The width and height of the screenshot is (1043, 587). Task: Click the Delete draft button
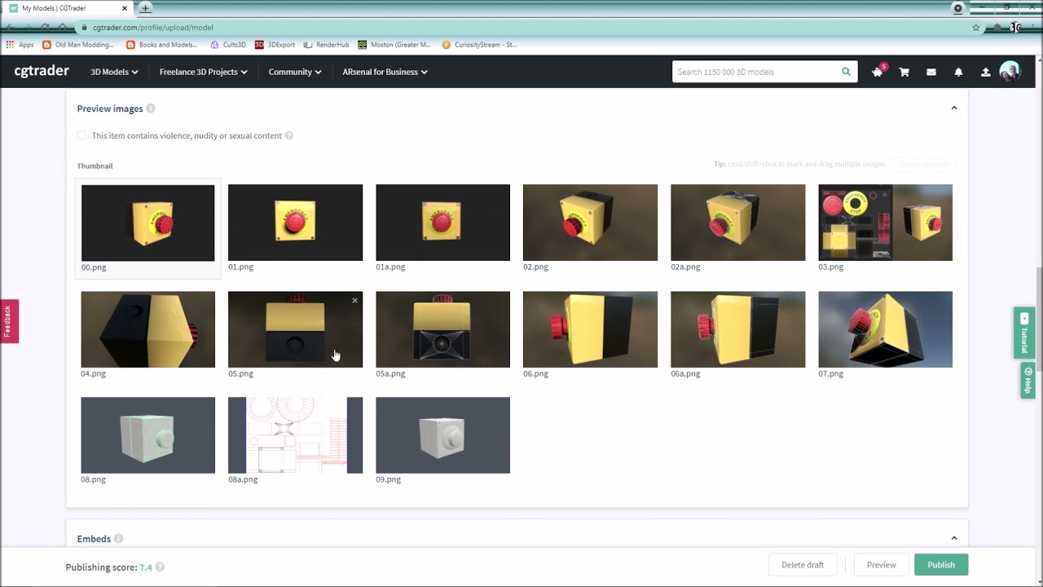[x=803, y=565]
